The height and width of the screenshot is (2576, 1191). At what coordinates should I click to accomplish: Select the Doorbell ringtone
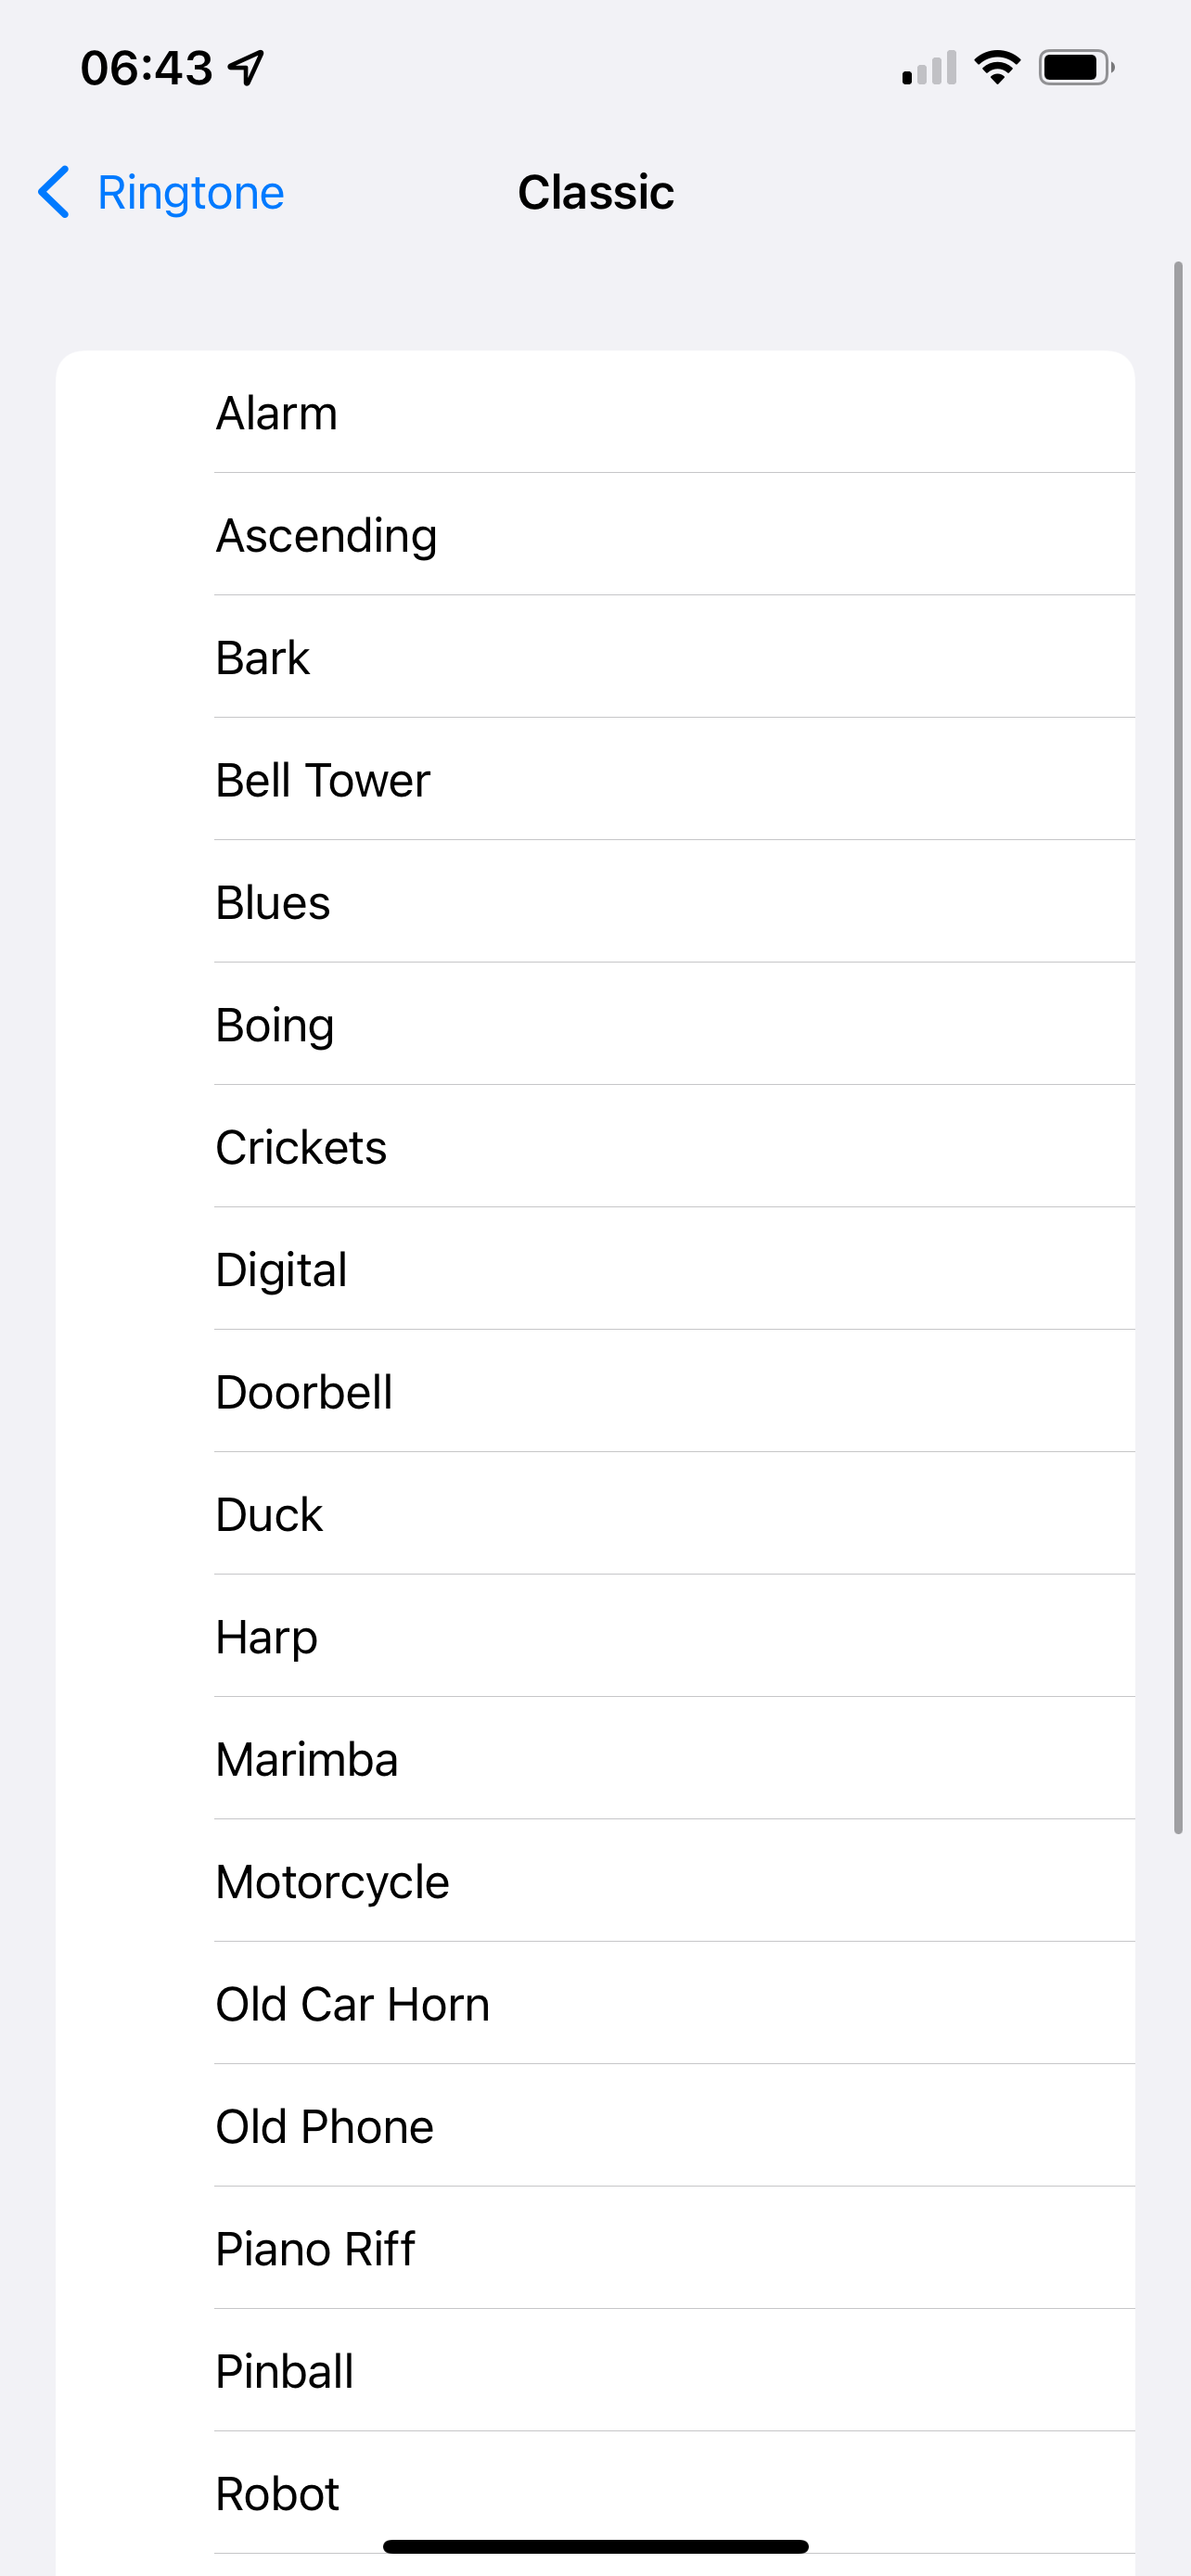595,1391
